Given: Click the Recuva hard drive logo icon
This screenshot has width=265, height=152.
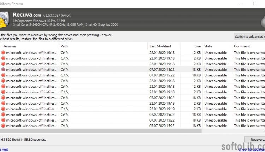Looking at the screenshot, I should (4, 19).
